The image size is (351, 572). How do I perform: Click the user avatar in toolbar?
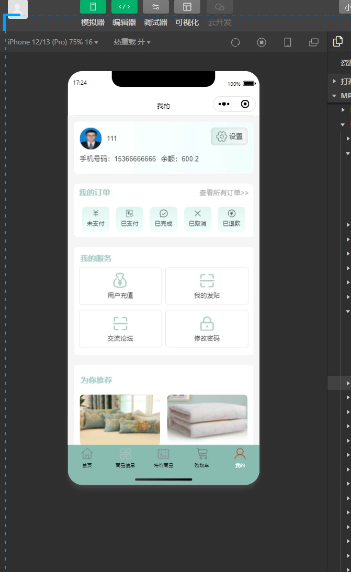(x=17, y=9)
